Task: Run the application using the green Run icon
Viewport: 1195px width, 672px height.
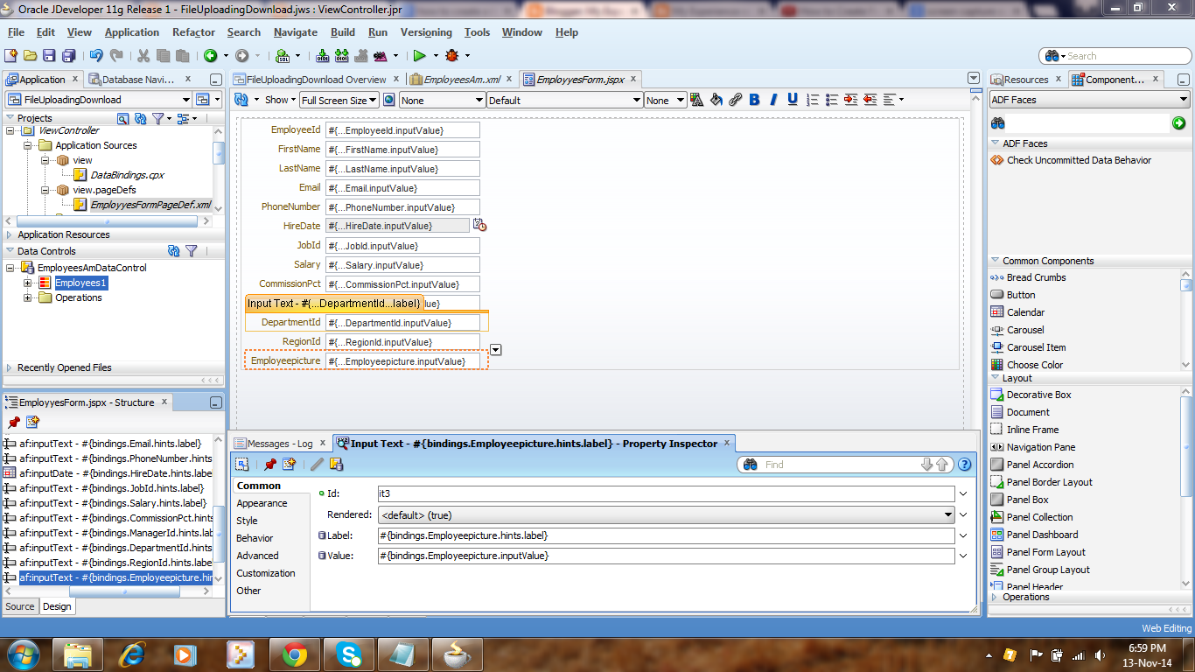Action: (x=419, y=55)
